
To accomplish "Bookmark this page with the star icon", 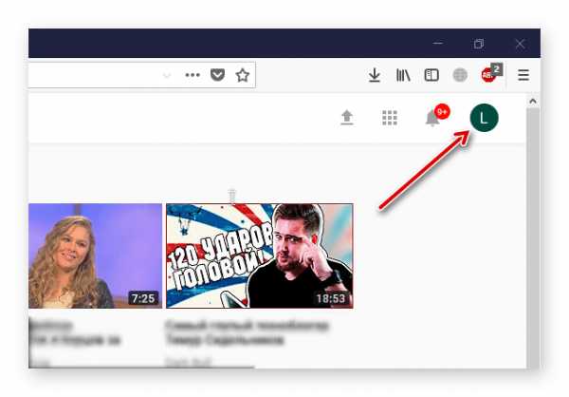I will click(x=243, y=75).
